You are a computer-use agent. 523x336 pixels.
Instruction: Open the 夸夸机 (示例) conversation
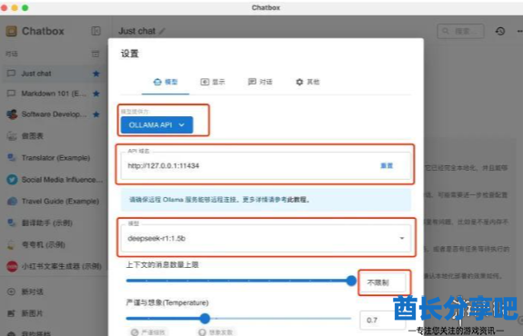[x=54, y=245]
